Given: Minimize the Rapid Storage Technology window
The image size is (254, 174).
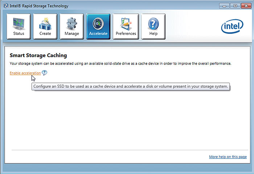Looking at the screenshot, I should (224, 6).
